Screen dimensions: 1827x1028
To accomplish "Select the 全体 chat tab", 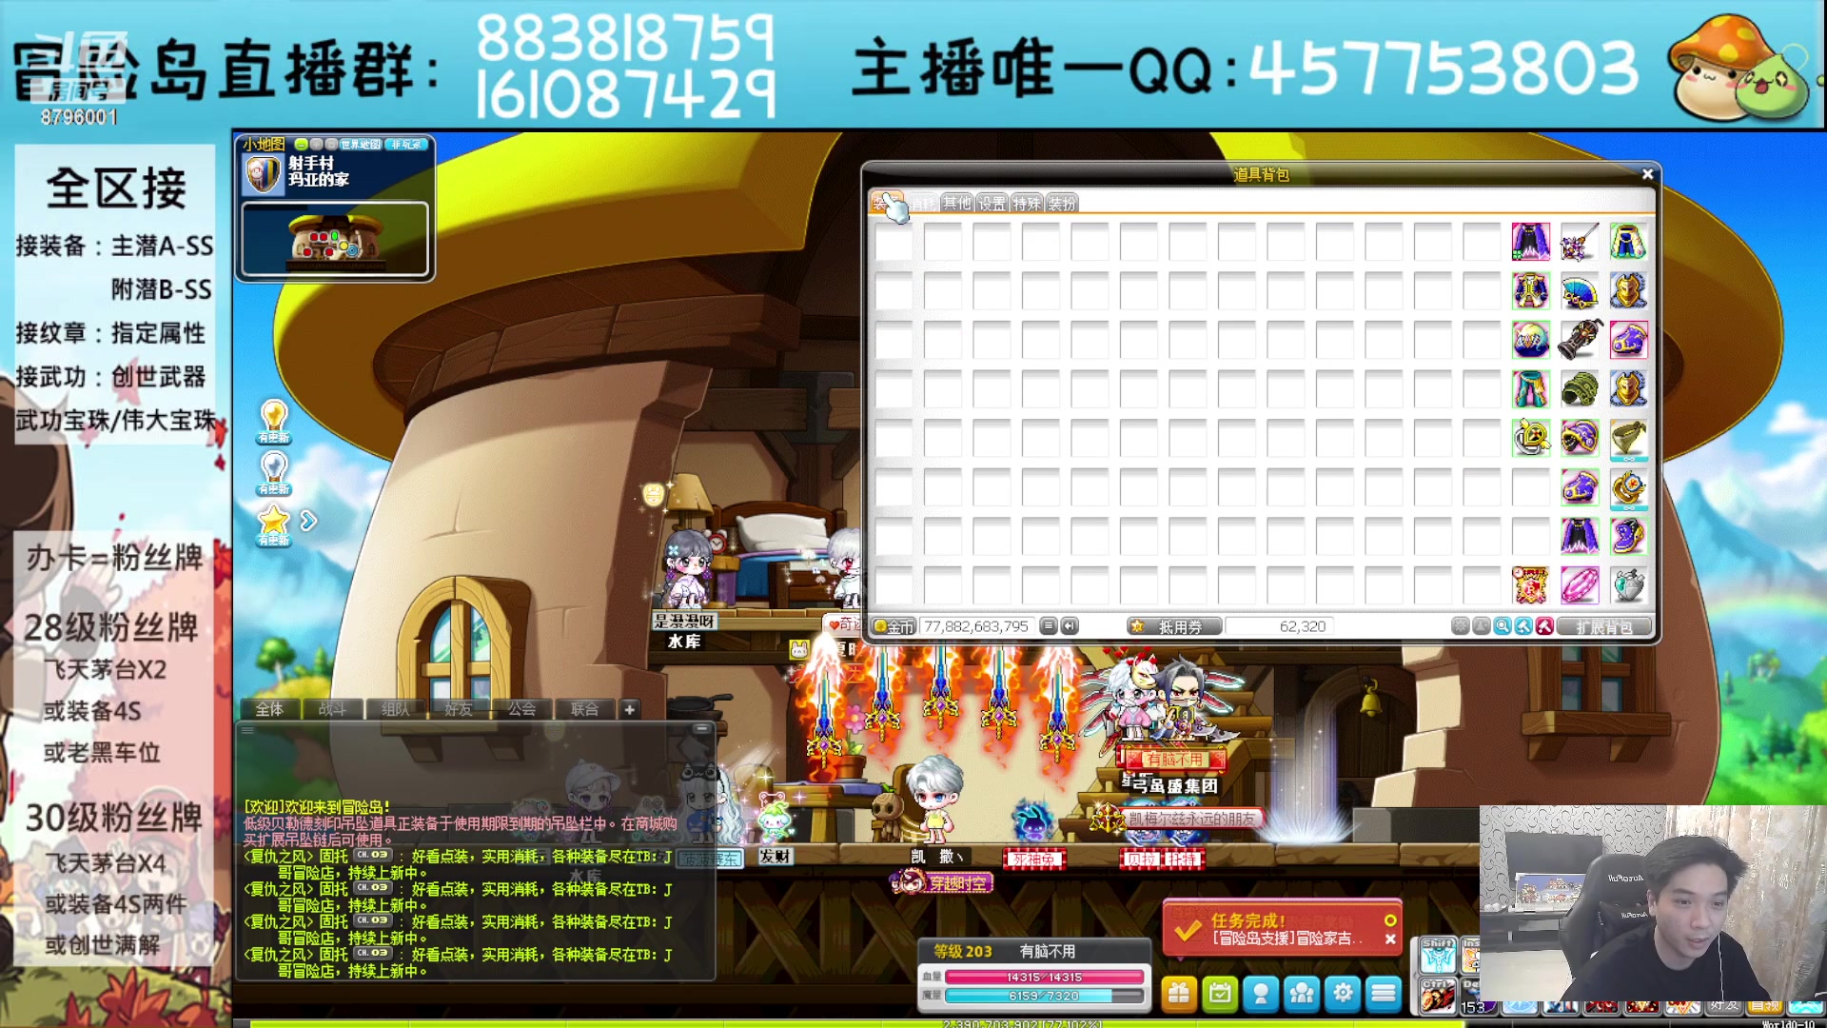I will (269, 709).
